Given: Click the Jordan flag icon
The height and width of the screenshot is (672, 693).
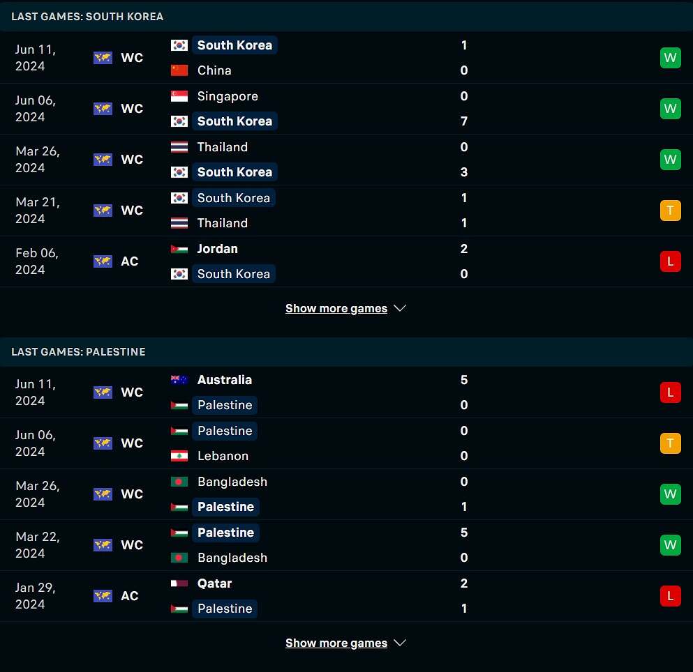Looking at the screenshot, I should (x=179, y=249).
